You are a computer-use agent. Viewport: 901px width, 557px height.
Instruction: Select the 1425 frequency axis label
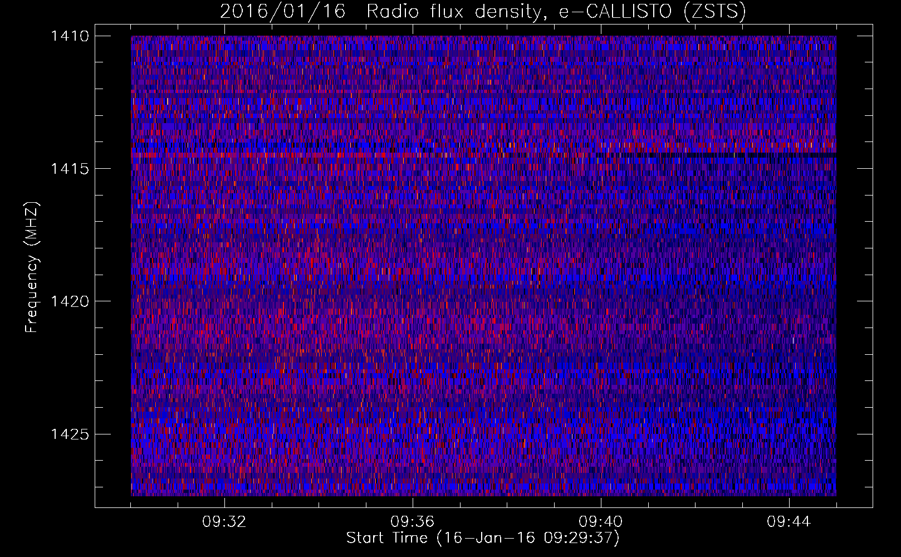(x=70, y=434)
